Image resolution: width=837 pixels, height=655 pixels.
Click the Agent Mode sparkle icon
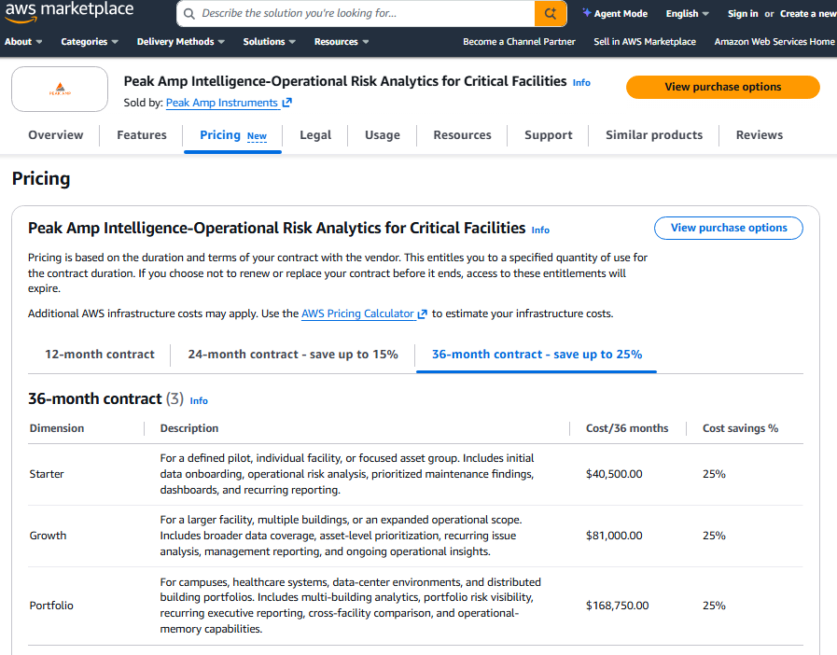[587, 13]
